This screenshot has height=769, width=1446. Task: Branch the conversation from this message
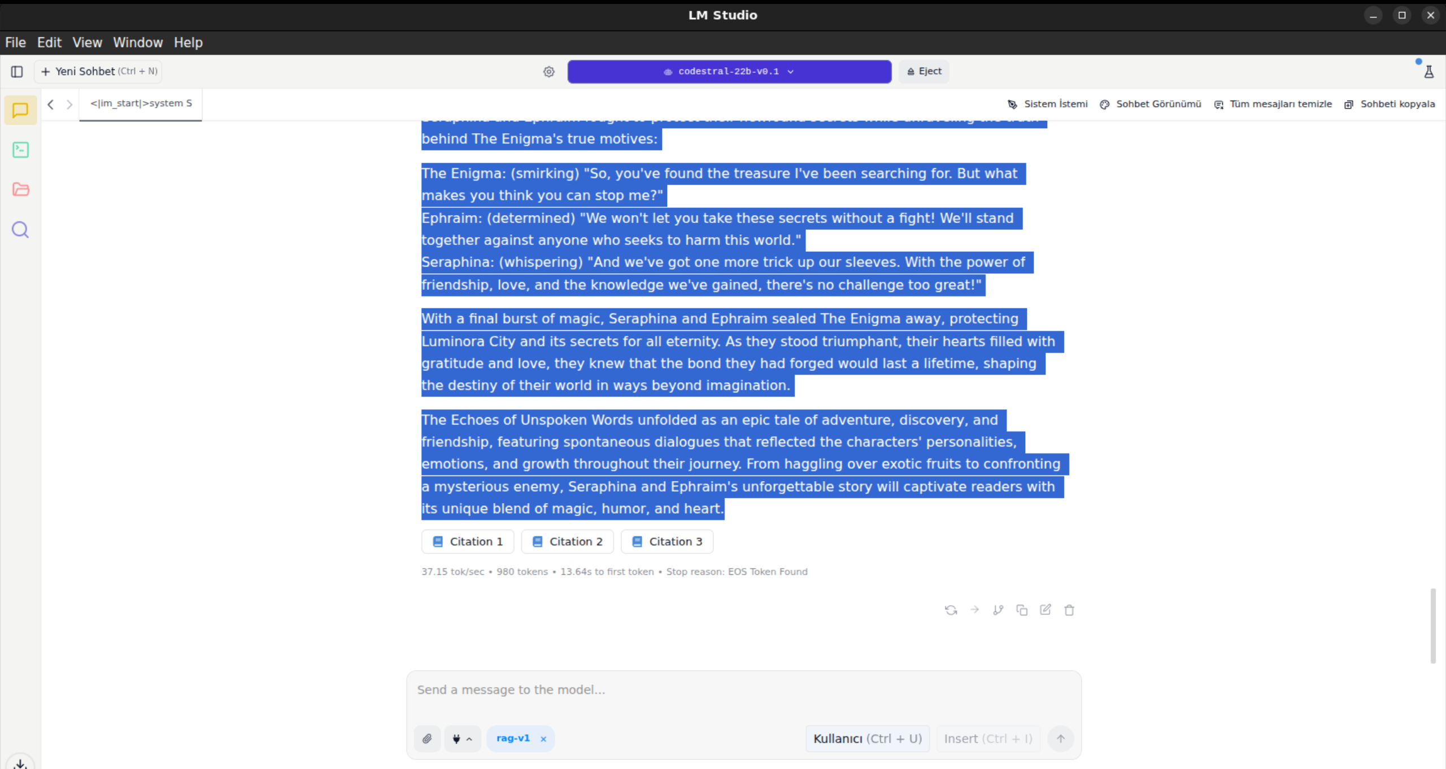[998, 610]
